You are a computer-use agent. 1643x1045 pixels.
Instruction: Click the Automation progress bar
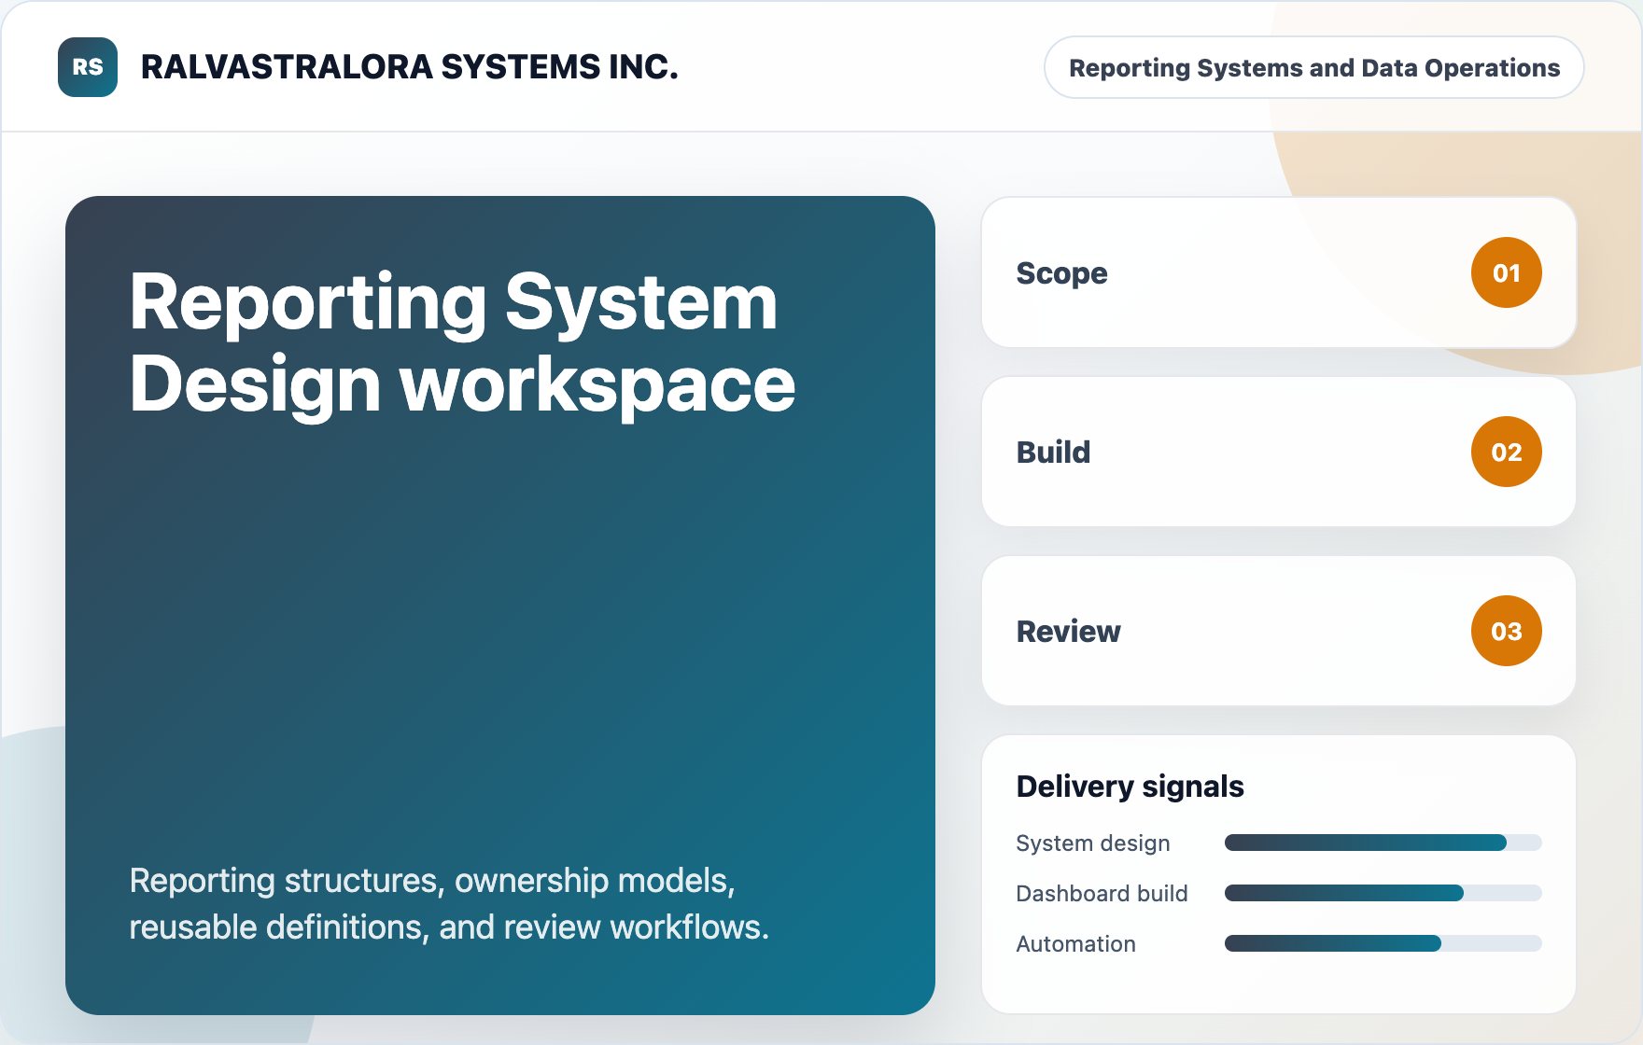coord(1383,943)
